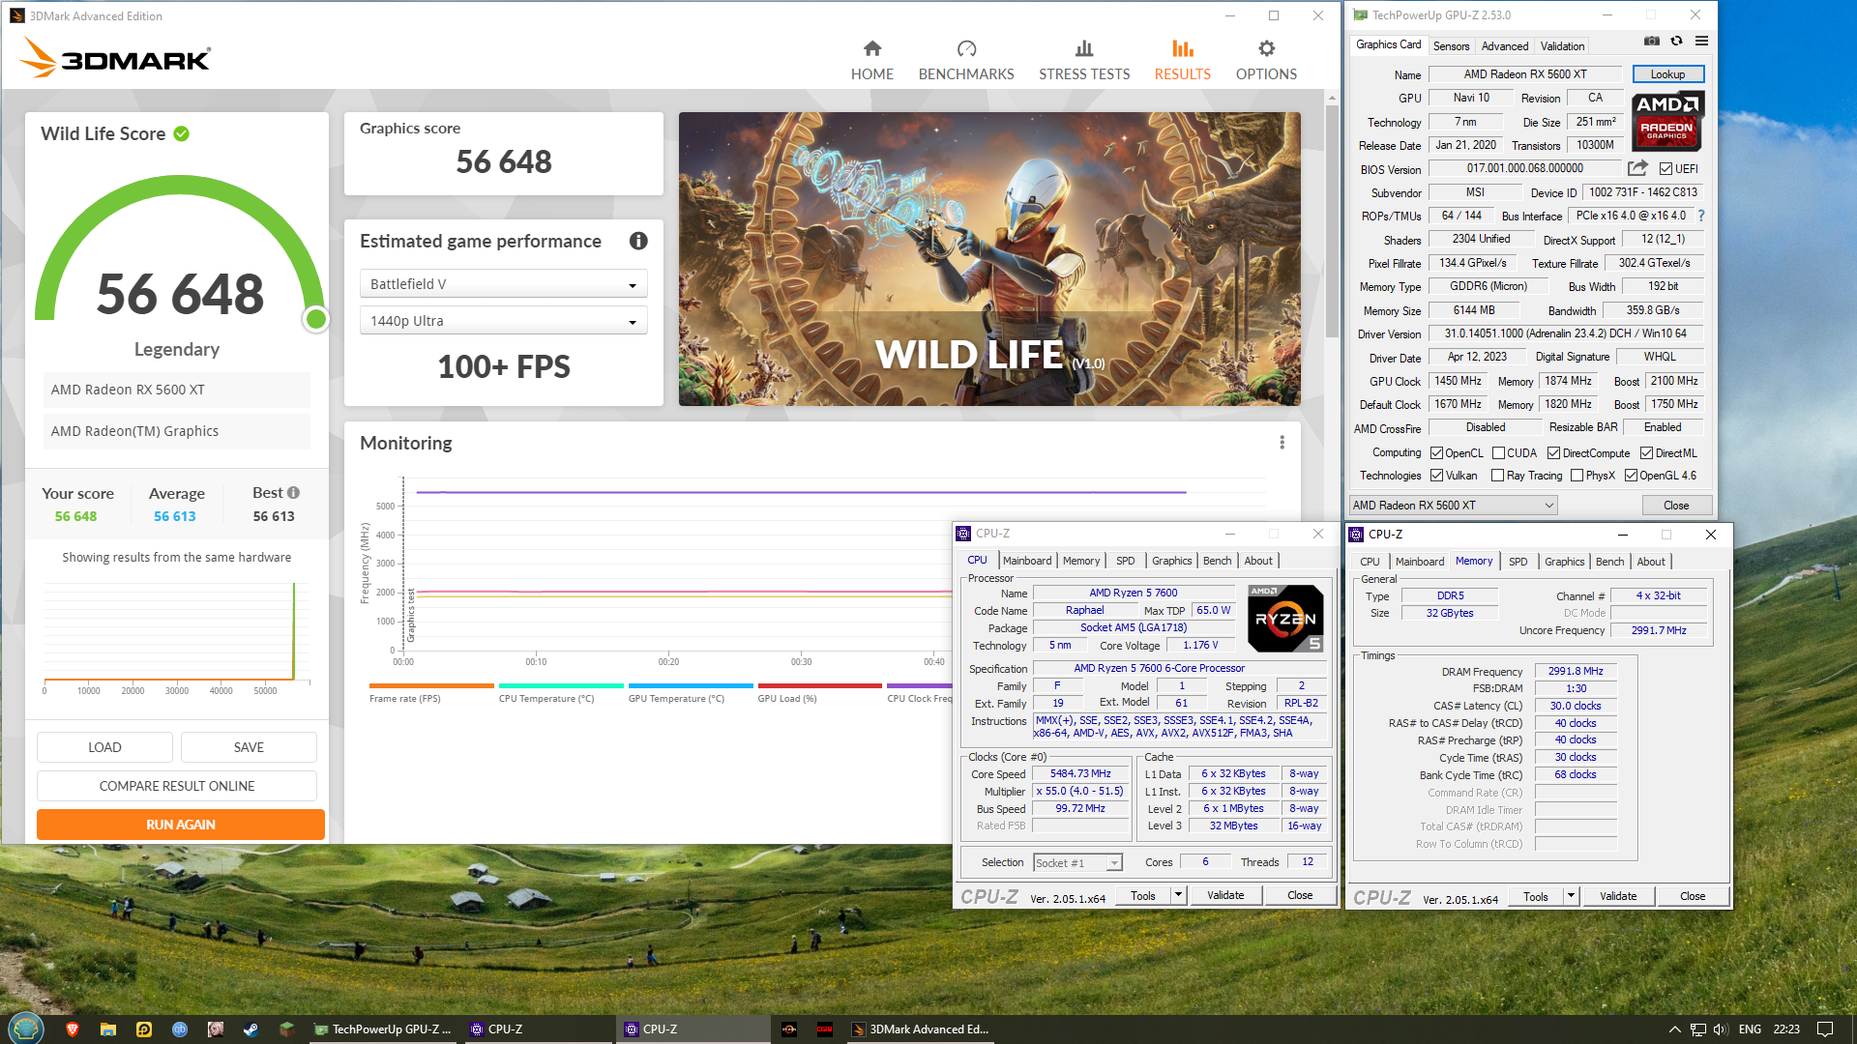Open the 3DMark Home page
1857x1044 pixels.
(871, 60)
